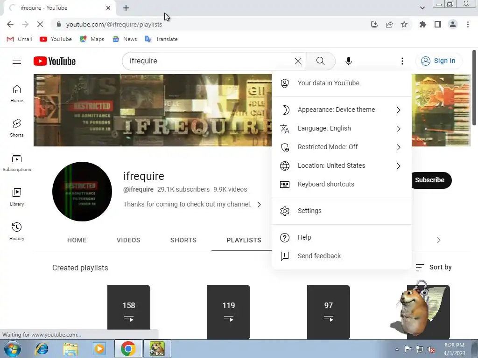478x358 pixels.
Task: Subscribe to the ifrequire channel
Action: pos(431,180)
